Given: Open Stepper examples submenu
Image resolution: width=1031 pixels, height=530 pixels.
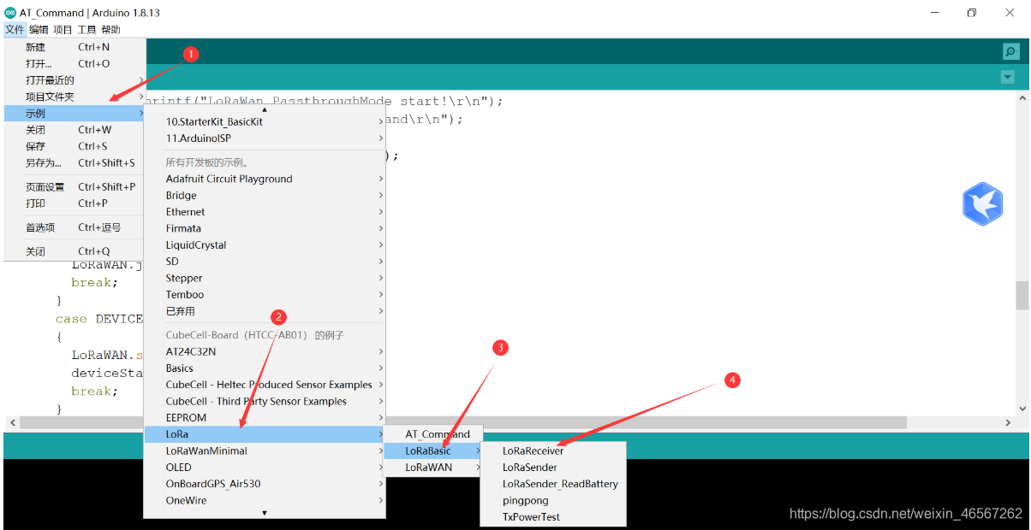Looking at the screenshot, I should tap(265, 278).
